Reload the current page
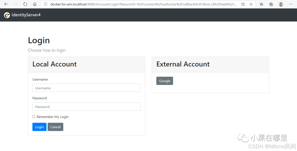Image resolution: width=297 pixels, height=151 pixels. tap(25, 4)
